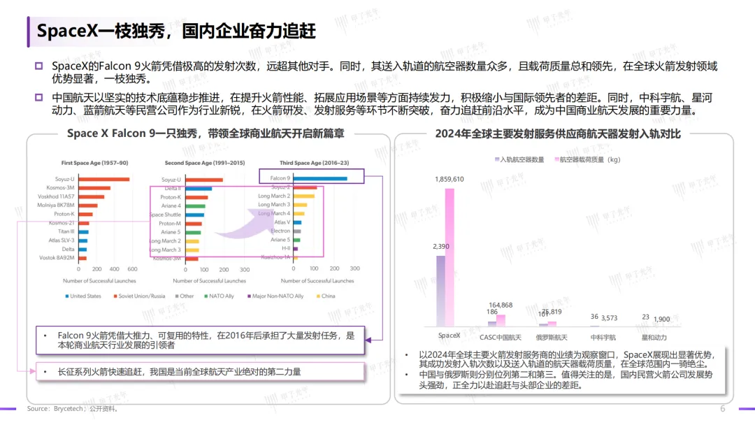Click the 'Second Space Age (1991–2015)' chart title
The width and height of the screenshot is (755, 425).
(205, 163)
